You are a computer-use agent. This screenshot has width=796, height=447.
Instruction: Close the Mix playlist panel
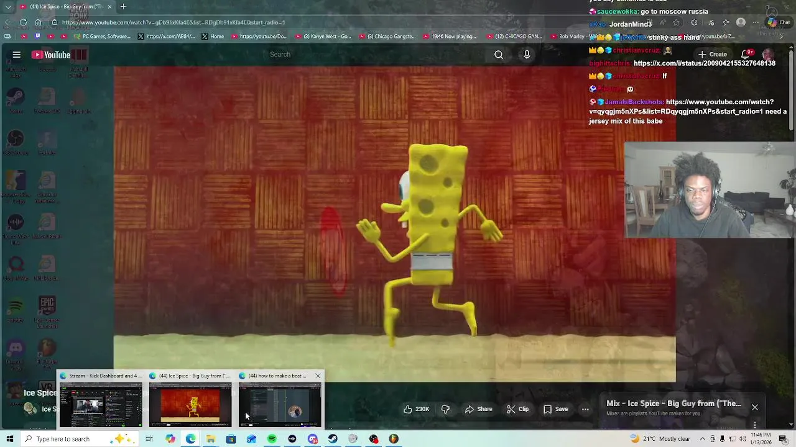(x=754, y=407)
